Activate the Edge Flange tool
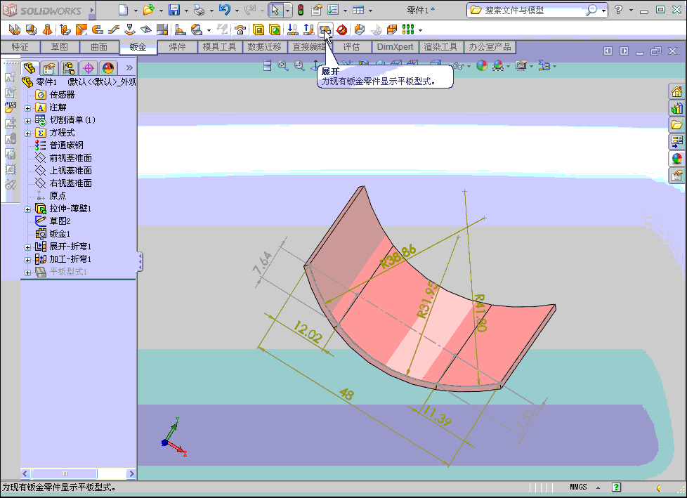Viewport: 687px width, 498px height. point(65,30)
